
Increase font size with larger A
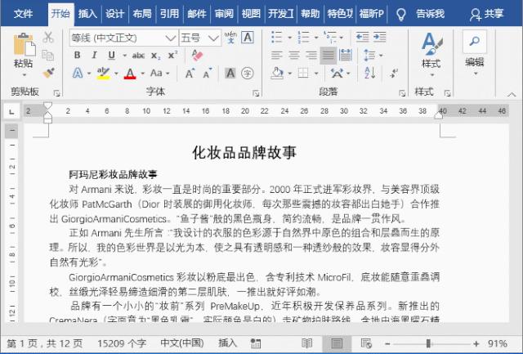coord(190,73)
